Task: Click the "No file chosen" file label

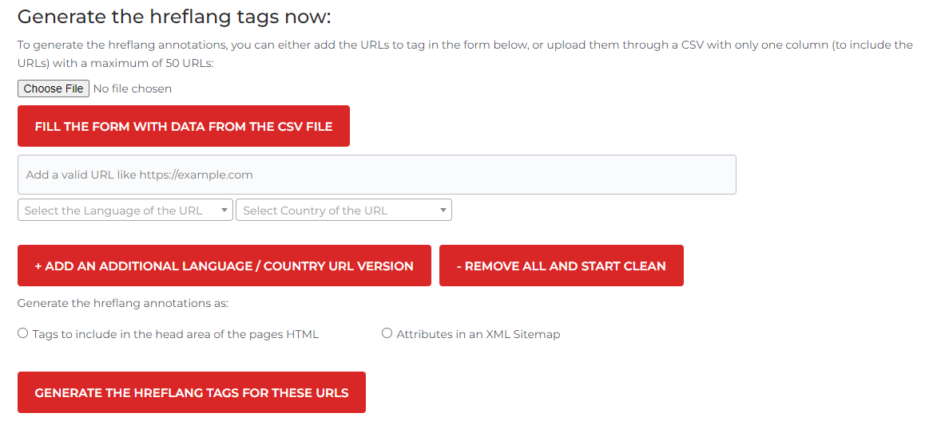Action: pyautogui.click(x=132, y=89)
